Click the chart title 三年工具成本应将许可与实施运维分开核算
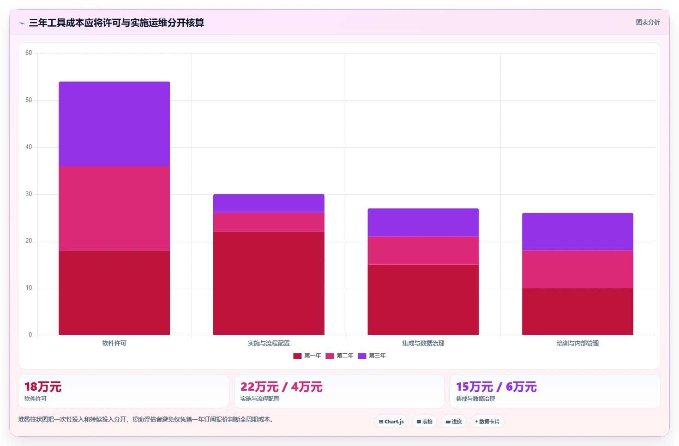 click(x=116, y=23)
